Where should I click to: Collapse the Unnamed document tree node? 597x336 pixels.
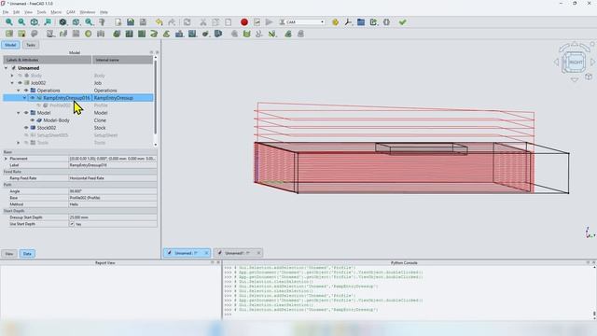(6, 68)
